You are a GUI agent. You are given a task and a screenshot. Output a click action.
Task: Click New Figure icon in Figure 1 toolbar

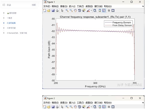pyautogui.click(x=45, y=10)
